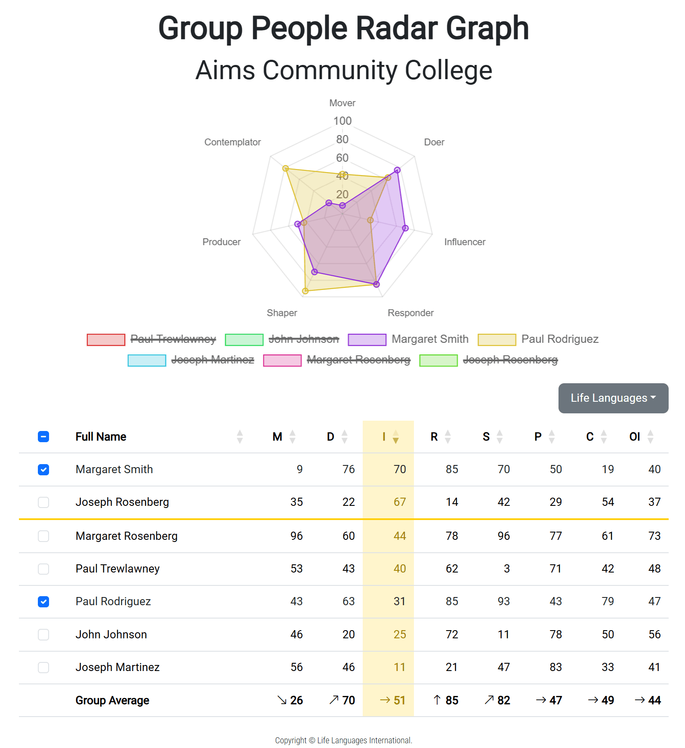The height and width of the screenshot is (748, 685).
Task: Sort the table by the M column
Action: 292,437
